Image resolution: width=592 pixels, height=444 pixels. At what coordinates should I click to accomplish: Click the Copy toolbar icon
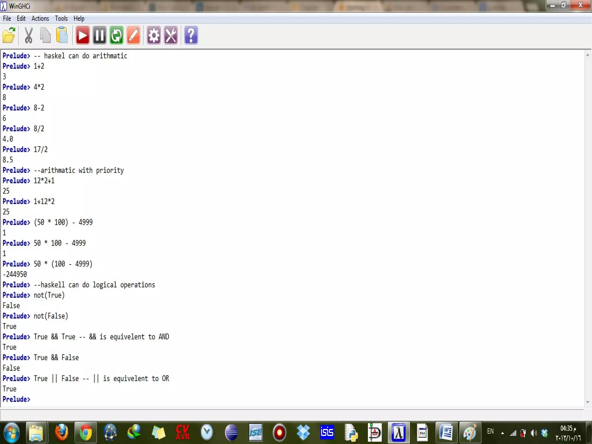pos(45,35)
